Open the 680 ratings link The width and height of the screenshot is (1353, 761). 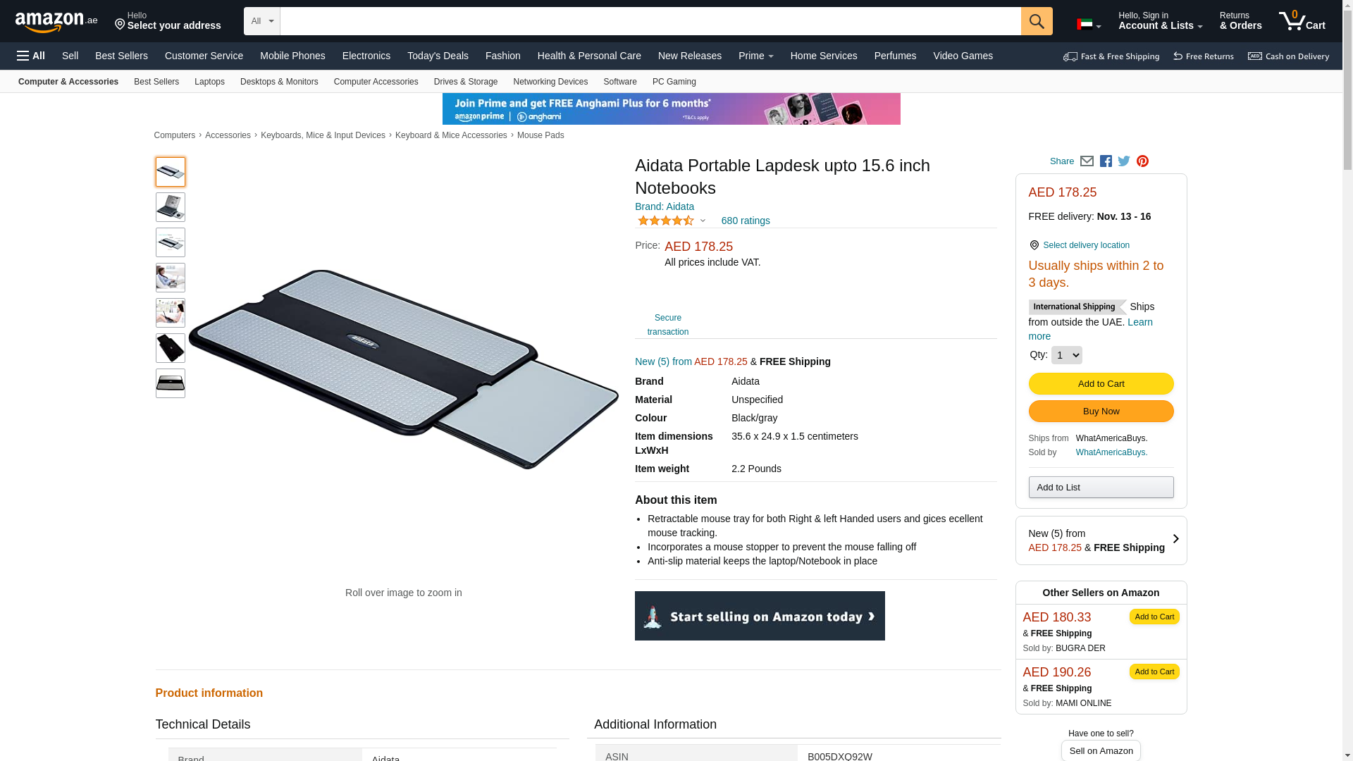(746, 221)
